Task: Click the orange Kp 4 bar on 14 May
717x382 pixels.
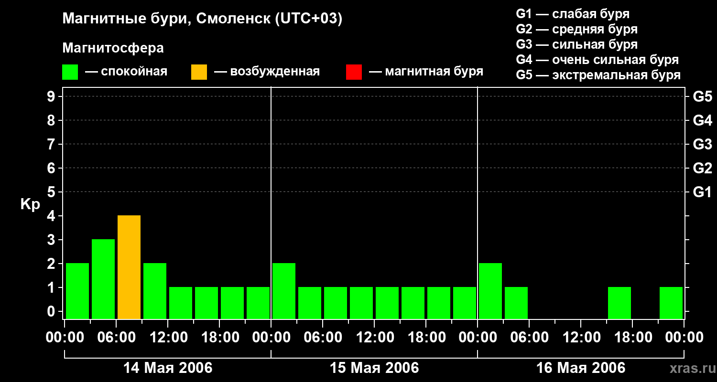Action: pyautogui.click(x=129, y=267)
